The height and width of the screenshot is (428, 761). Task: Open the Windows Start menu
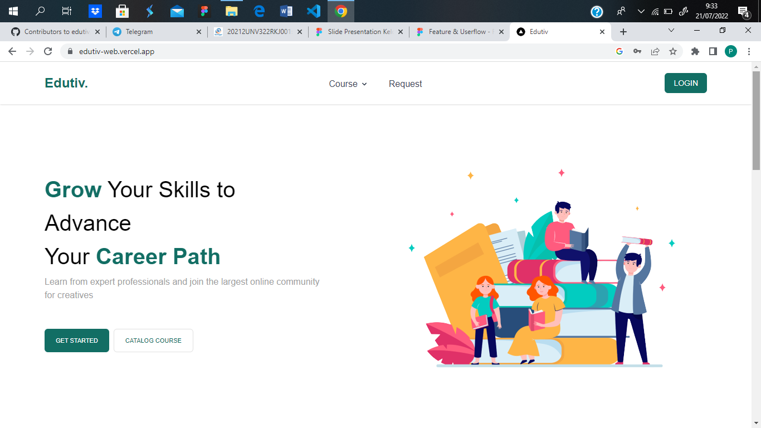click(x=13, y=11)
